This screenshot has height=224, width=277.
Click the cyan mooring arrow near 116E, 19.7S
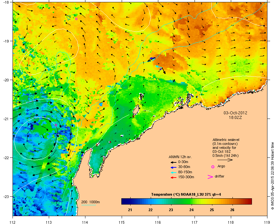pyautogui.click(x=159, y=67)
